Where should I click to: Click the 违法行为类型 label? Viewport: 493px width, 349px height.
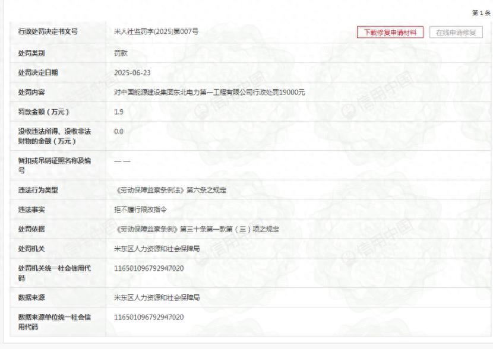[38, 190]
